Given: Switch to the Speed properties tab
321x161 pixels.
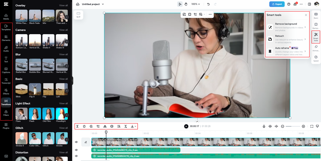Looking at the screenshot, I should click(x=316, y=59).
